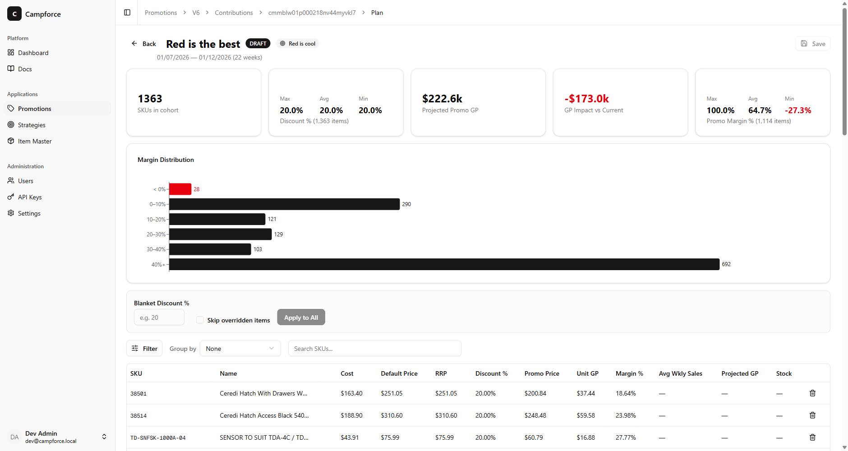Click the Promo Price column header
Viewport: 848px width, 451px height.
tap(542, 373)
